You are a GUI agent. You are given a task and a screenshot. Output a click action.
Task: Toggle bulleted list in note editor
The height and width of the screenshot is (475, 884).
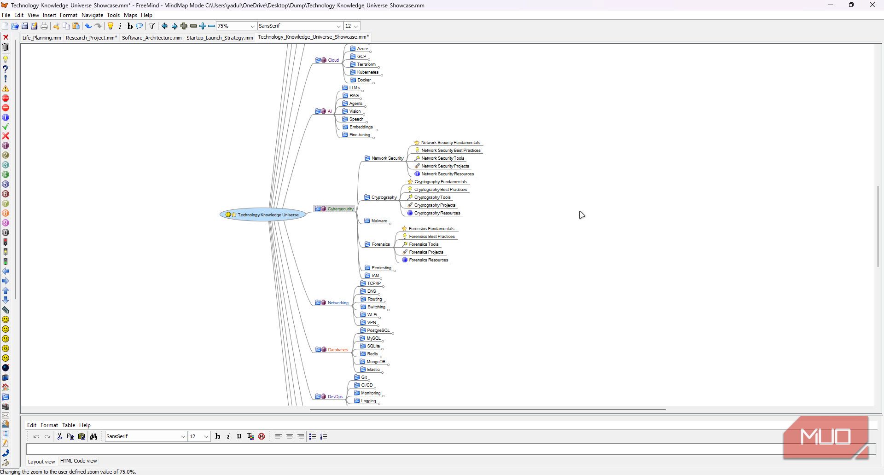[x=313, y=437]
